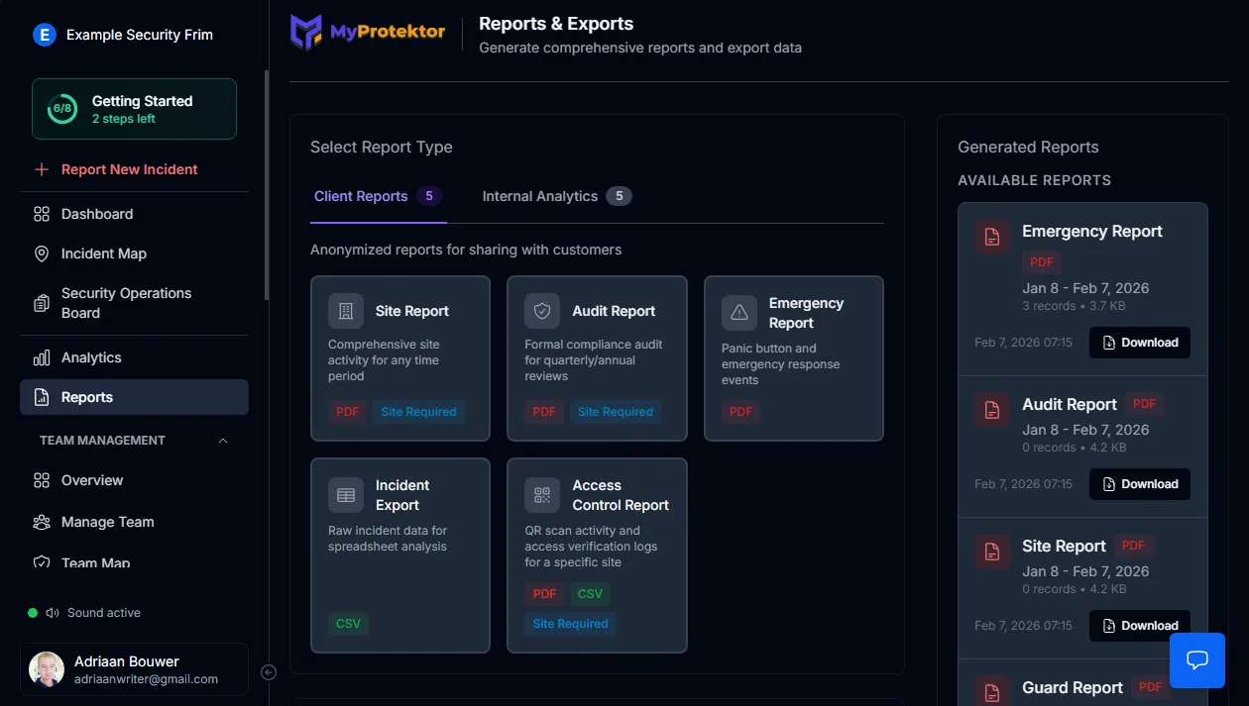Click the Audit Report shield icon
Screen dimensions: 1249x706
pyautogui.click(x=542, y=311)
